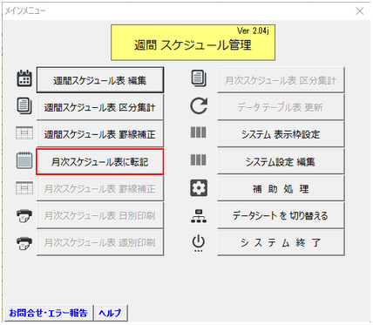Close the メインメニュー window
Screen dimensions: 373x325
pos(360,11)
